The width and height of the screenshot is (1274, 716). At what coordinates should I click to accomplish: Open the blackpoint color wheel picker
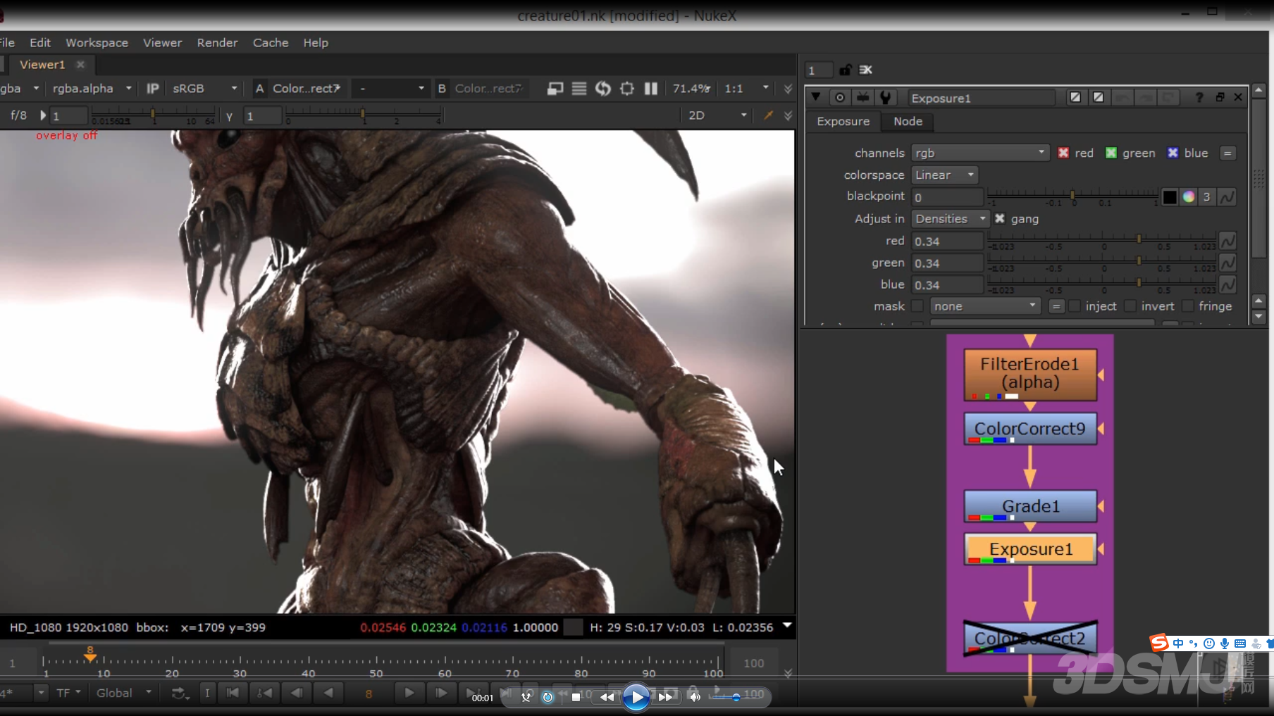coord(1189,196)
